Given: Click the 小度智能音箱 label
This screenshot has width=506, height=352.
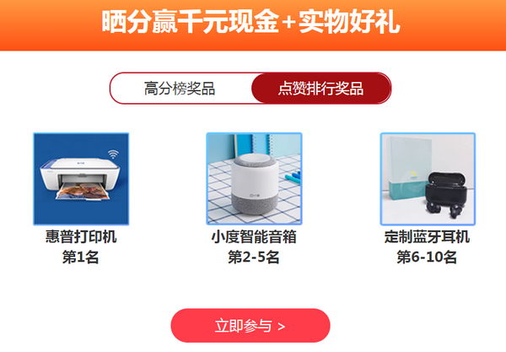Looking at the screenshot, I should click(254, 236).
